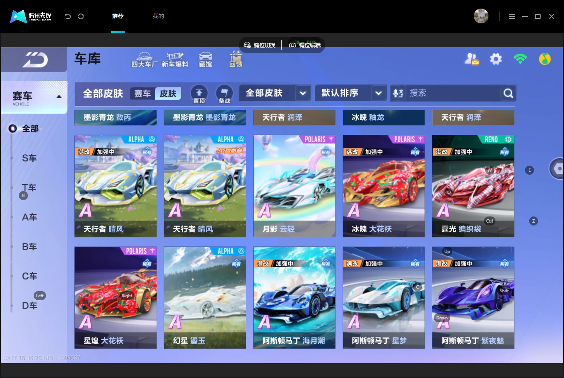Click the search magnifier icon
The height and width of the screenshot is (378, 564).
coord(508,93)
